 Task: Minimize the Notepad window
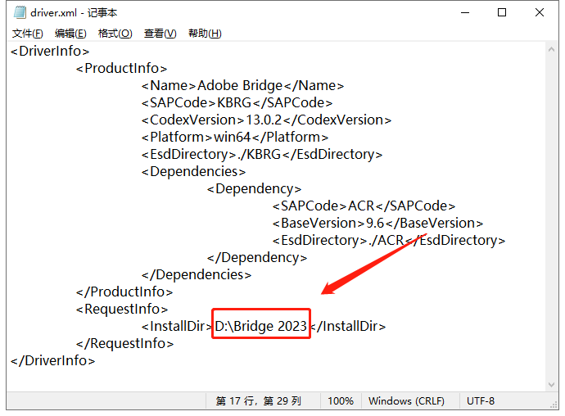(x=465, y=13)
